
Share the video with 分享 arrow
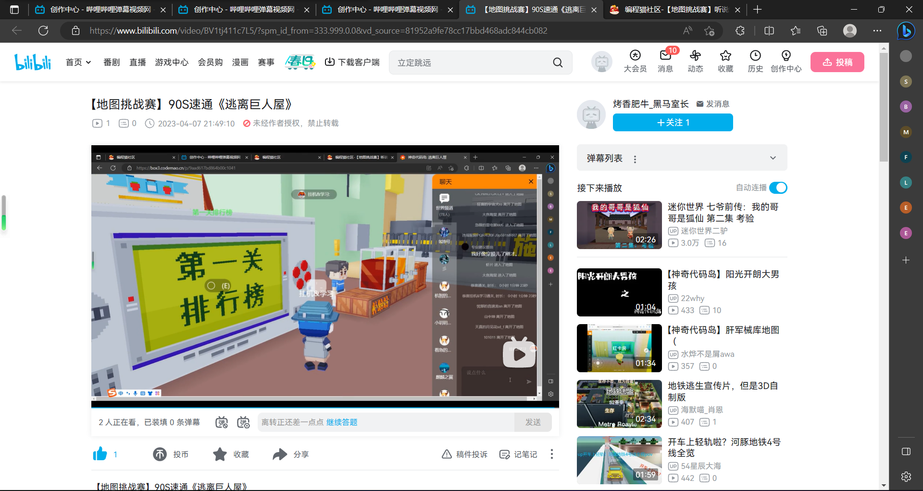pyautogui.click(x=280, y=454)
